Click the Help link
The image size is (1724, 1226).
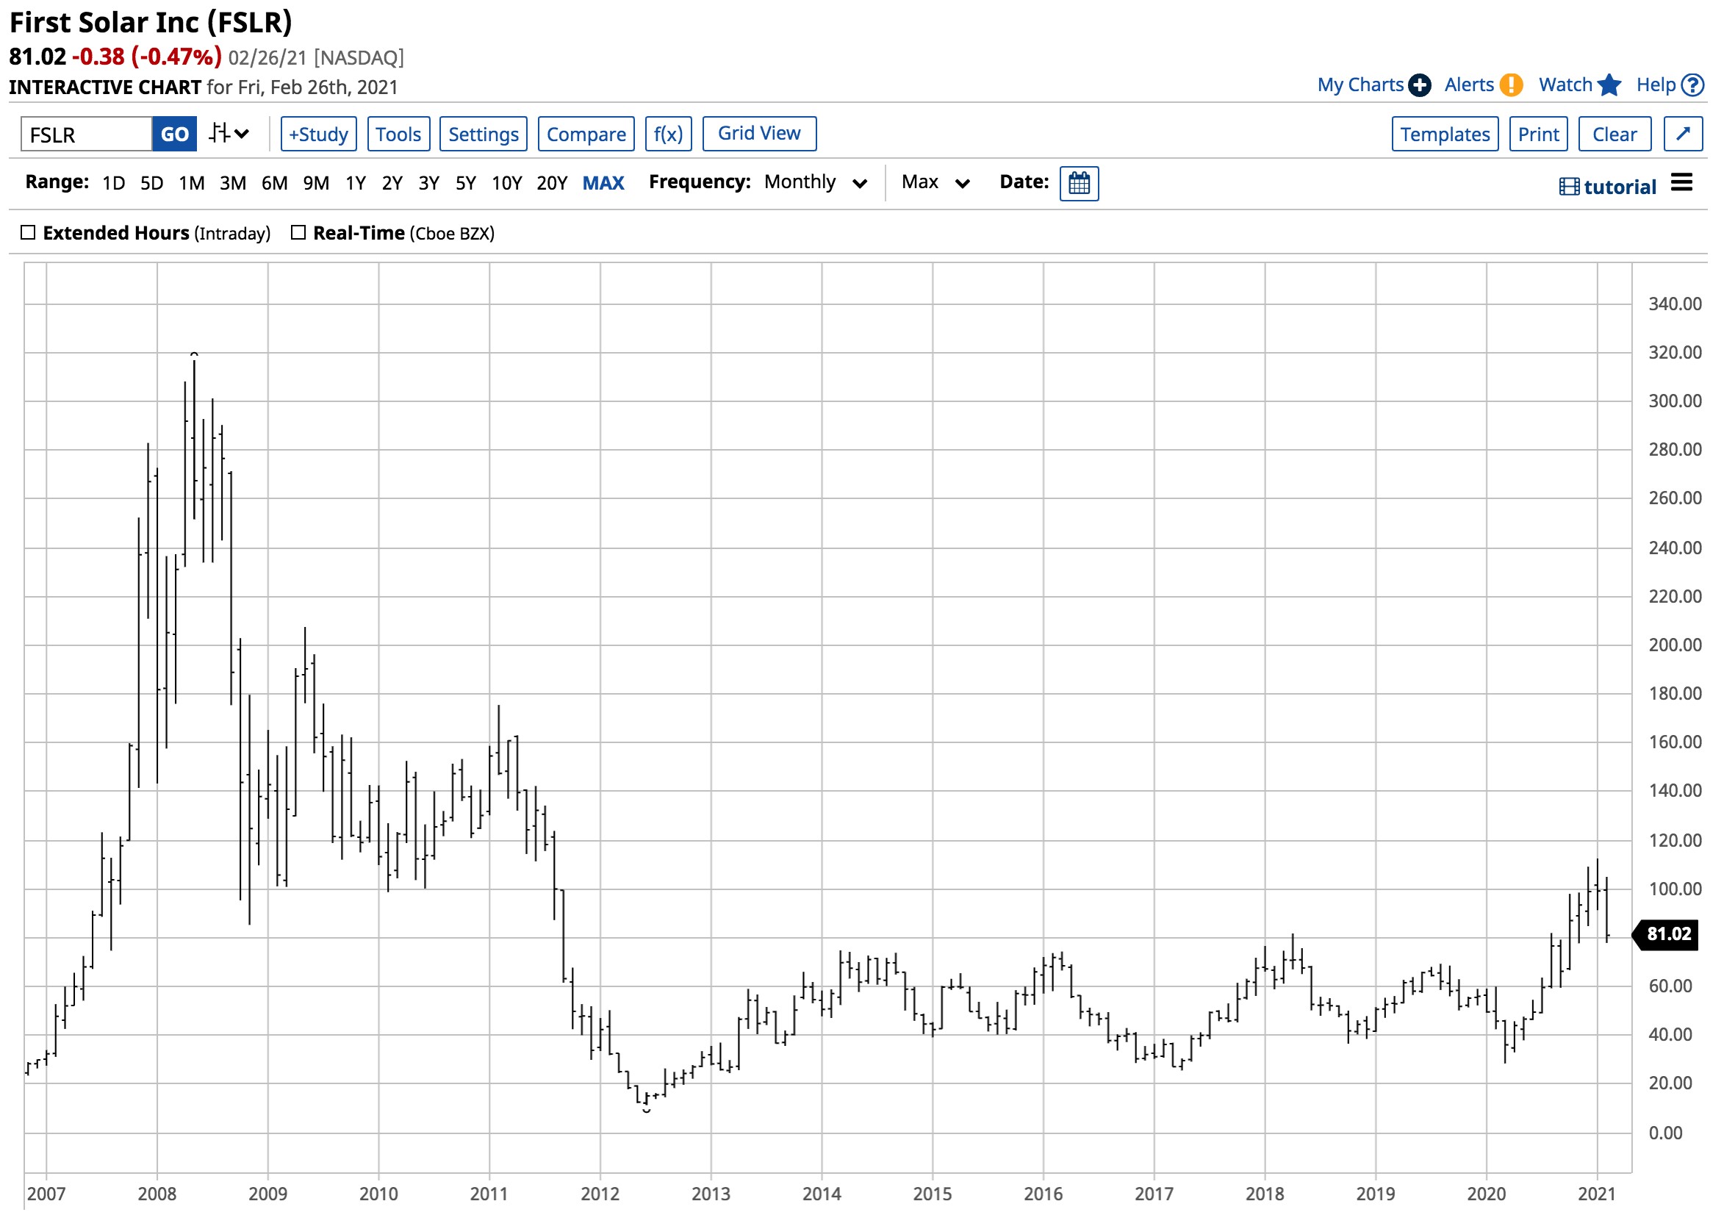tap(1656, 85)
